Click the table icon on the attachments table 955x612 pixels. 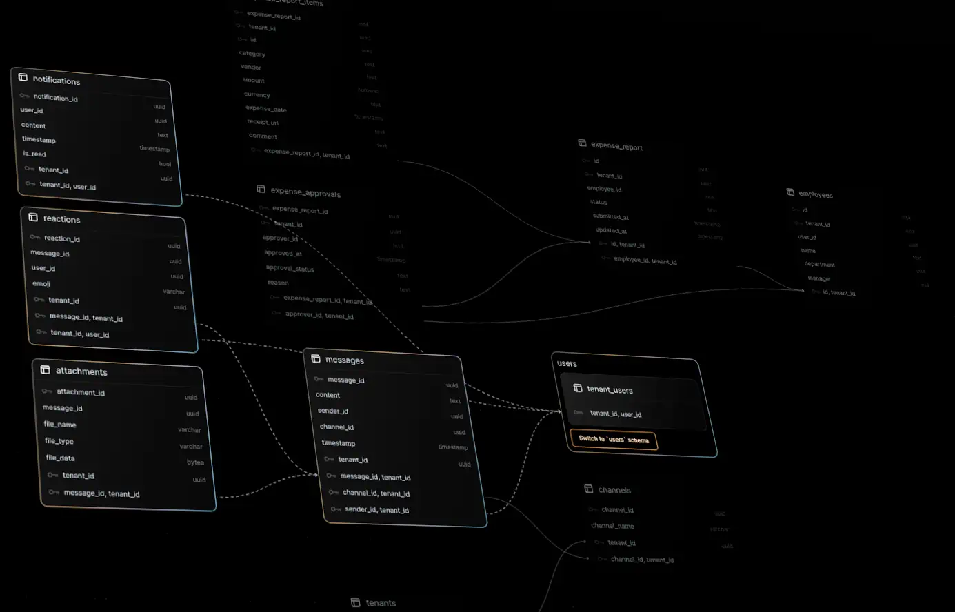(x=44, y=371)
